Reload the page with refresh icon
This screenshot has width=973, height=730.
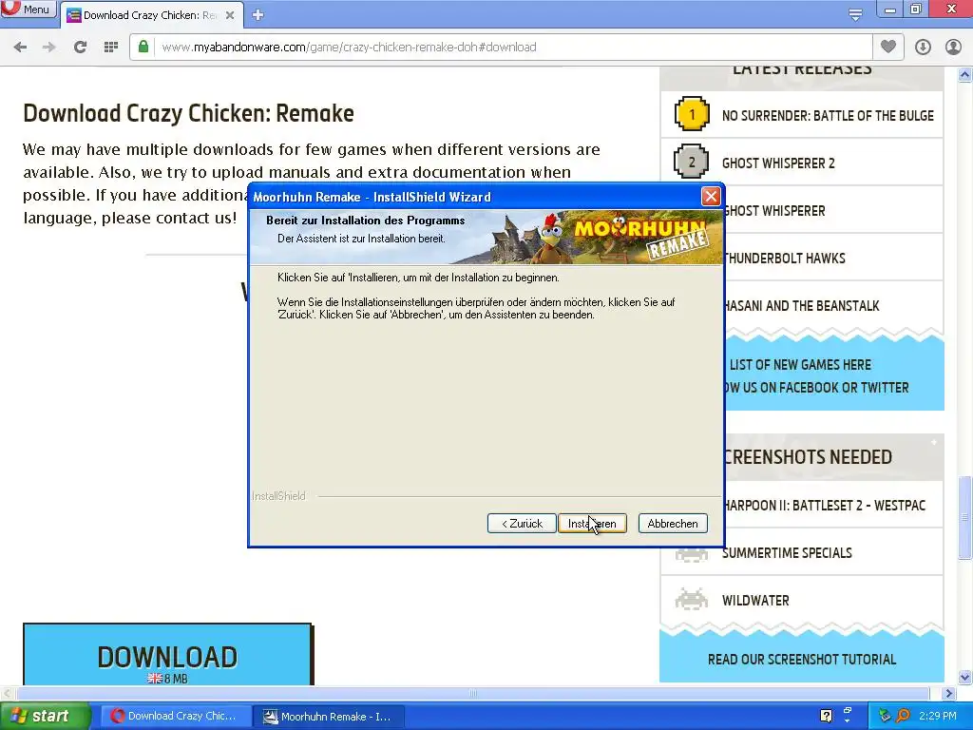(x=80, y=48)
